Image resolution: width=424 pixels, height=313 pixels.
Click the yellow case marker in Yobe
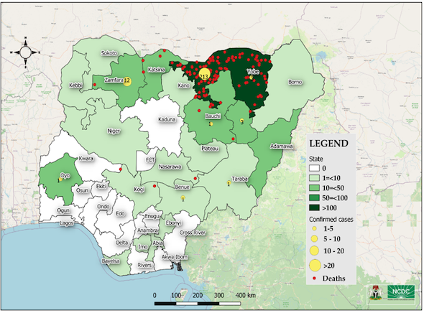pyautogui.click(x=252, y=78)
